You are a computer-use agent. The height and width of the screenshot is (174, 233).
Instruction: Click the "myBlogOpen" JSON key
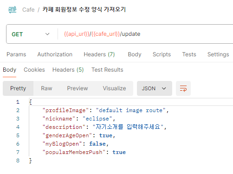[62, 144]
